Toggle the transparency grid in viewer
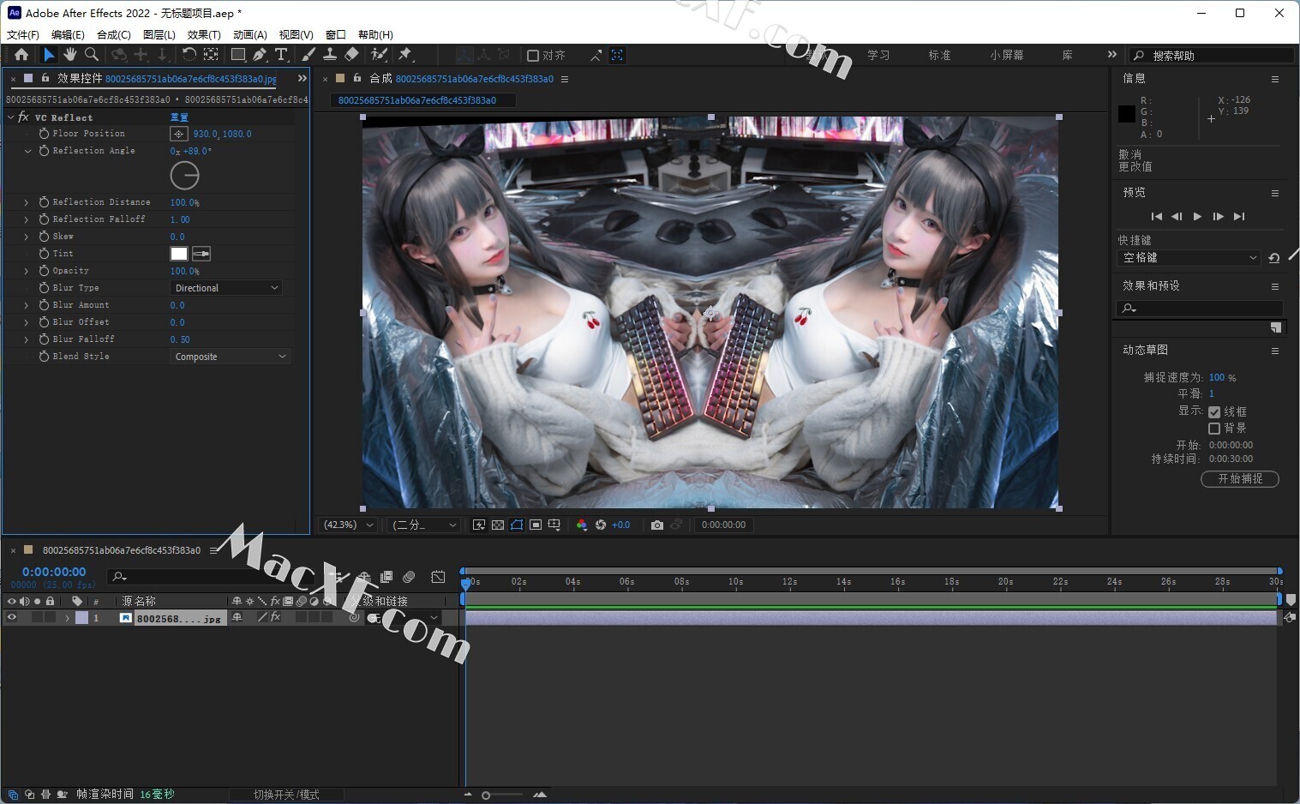Viewport: 1300px width, 804px height. [x=498, y=525]
